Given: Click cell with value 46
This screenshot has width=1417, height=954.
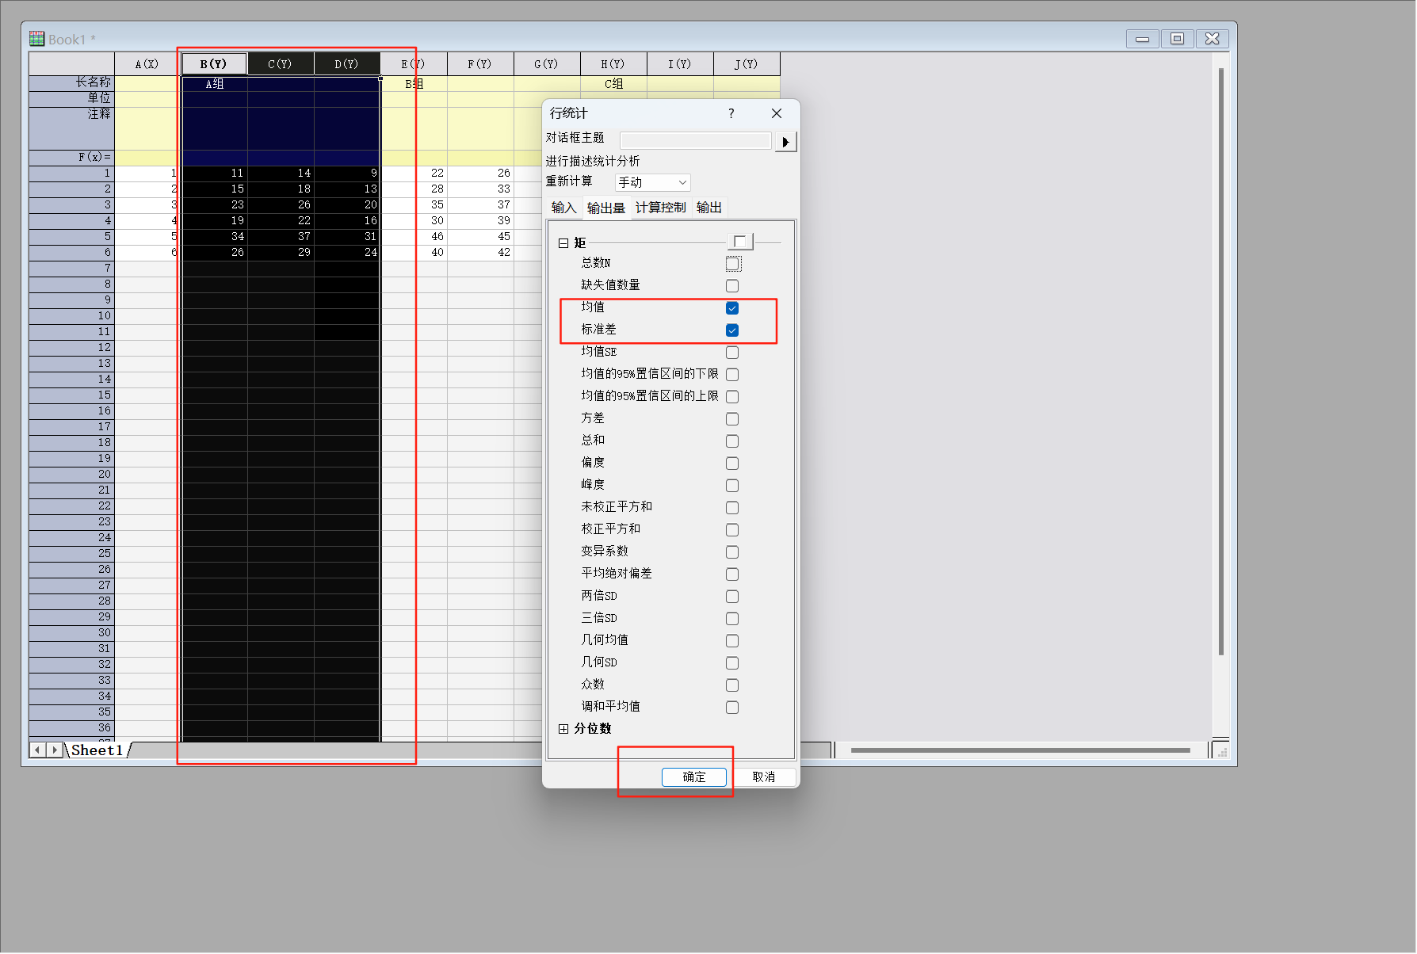Looking at the screenshot, I should (414, 237).
